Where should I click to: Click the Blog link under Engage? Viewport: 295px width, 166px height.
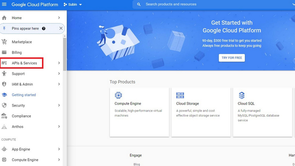pos(136,164)
